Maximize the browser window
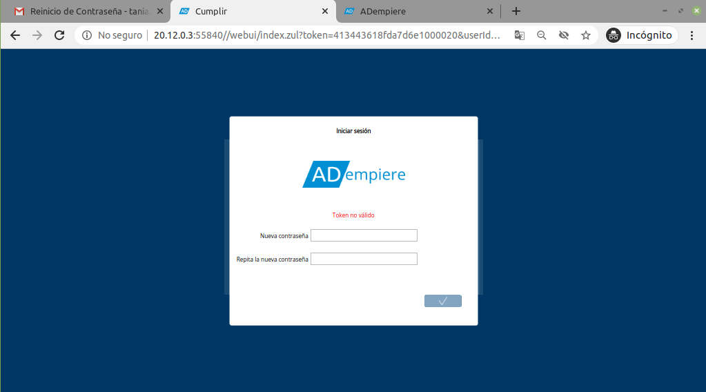This screenshot has width=706, height=392. coord(680,11)
